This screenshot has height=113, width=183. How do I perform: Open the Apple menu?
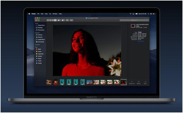click(29, 14)
